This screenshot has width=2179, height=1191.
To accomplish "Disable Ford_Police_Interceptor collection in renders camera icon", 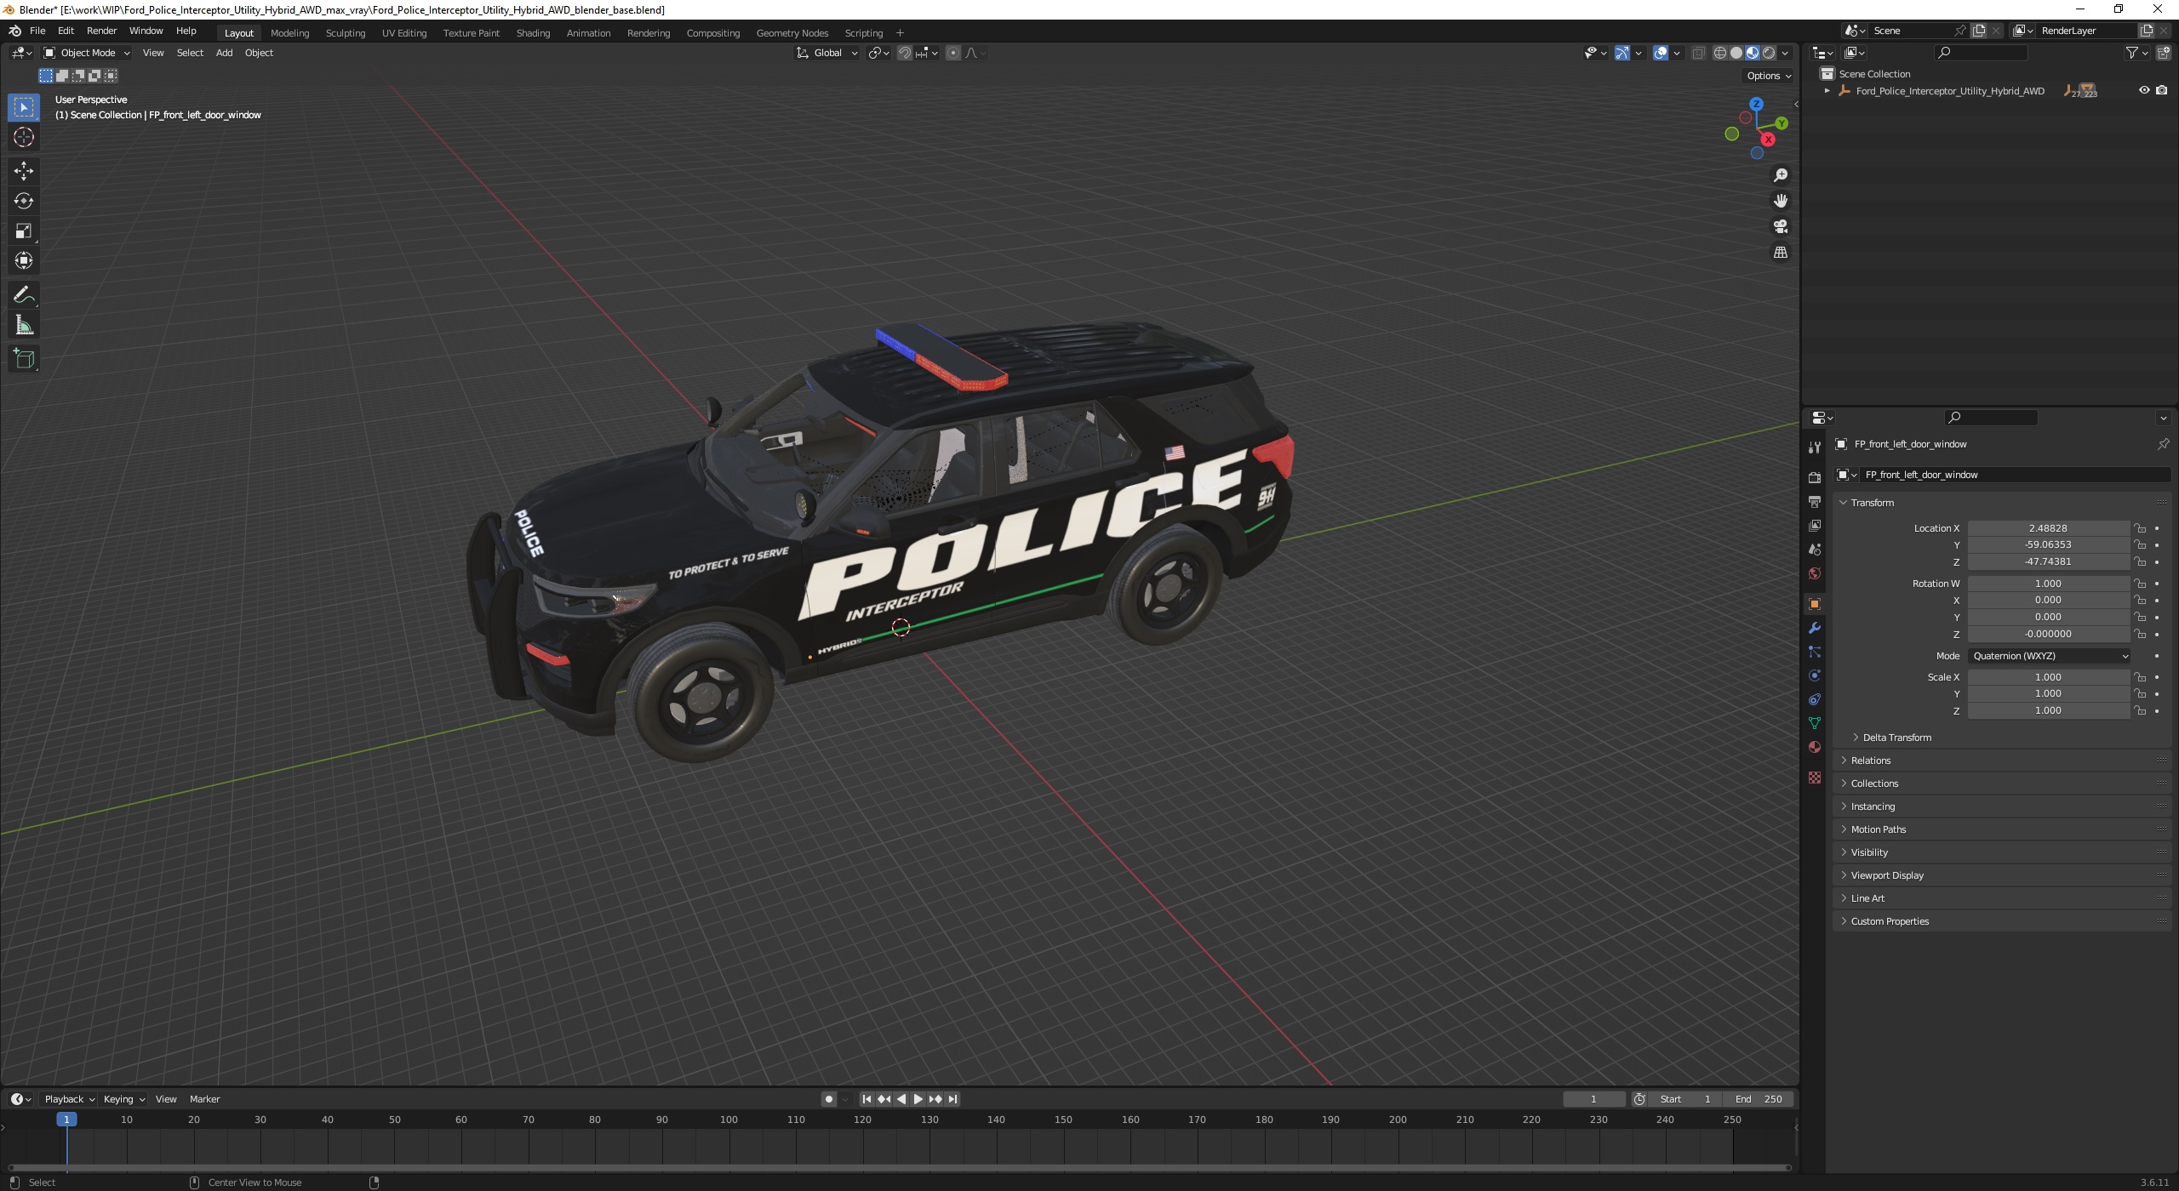I will 2161,90.
